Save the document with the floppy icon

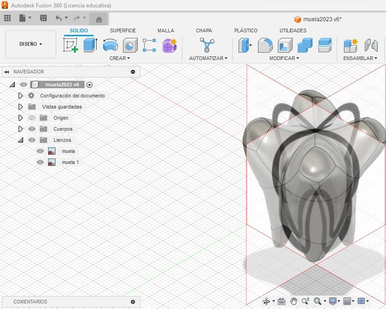(43, 18)
